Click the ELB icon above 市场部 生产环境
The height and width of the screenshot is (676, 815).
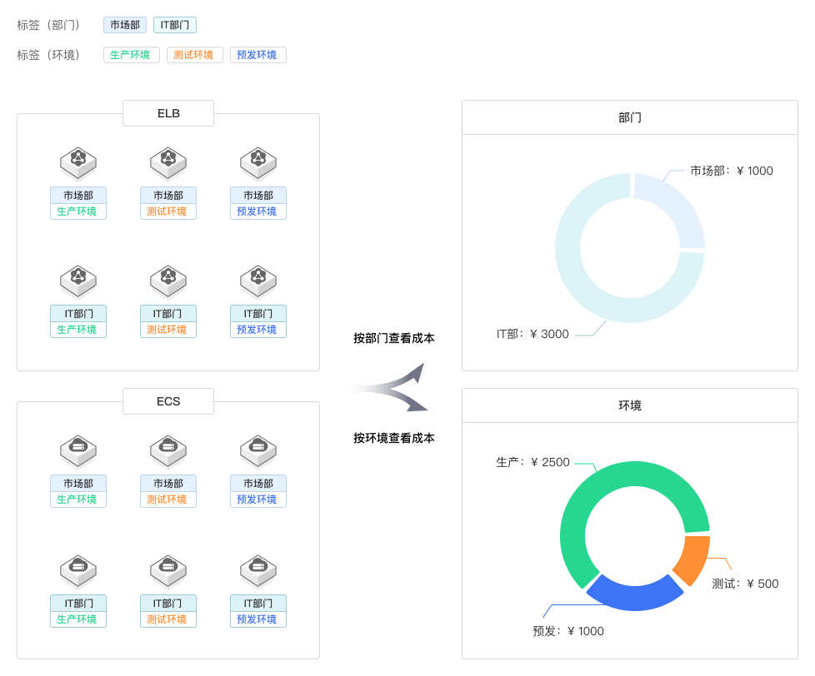78,162
